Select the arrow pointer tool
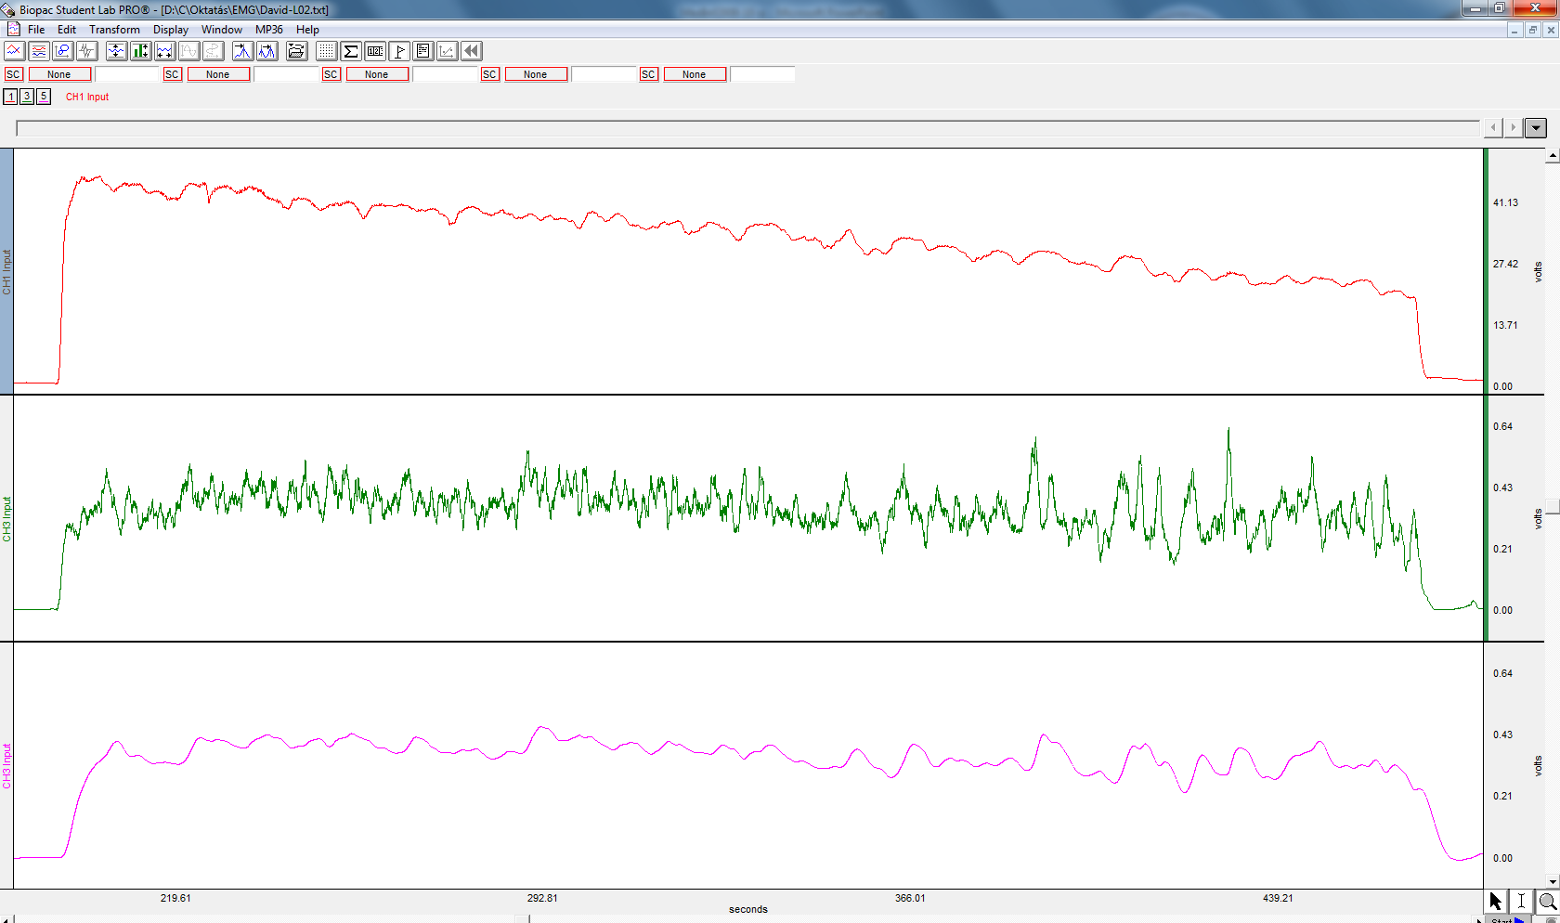 pos(1496,901)
